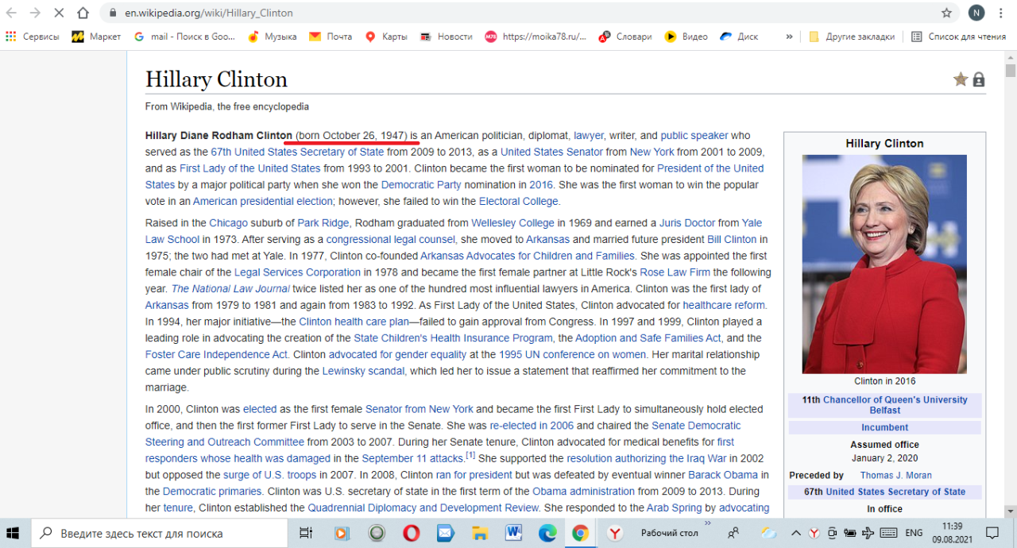Open the Диск bookmark

coord(739,37)
